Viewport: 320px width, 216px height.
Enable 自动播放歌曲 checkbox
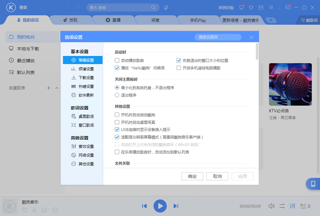[117, 60]
